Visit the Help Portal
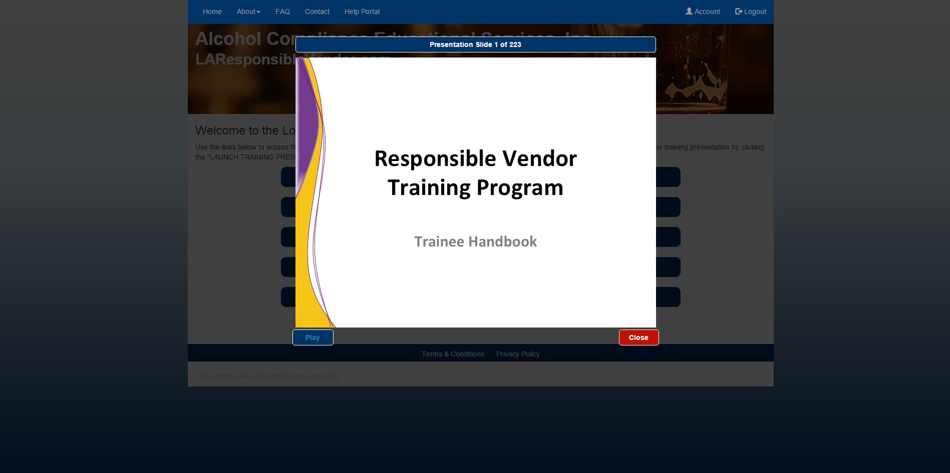The image size is (950, 473). [362, 11]
